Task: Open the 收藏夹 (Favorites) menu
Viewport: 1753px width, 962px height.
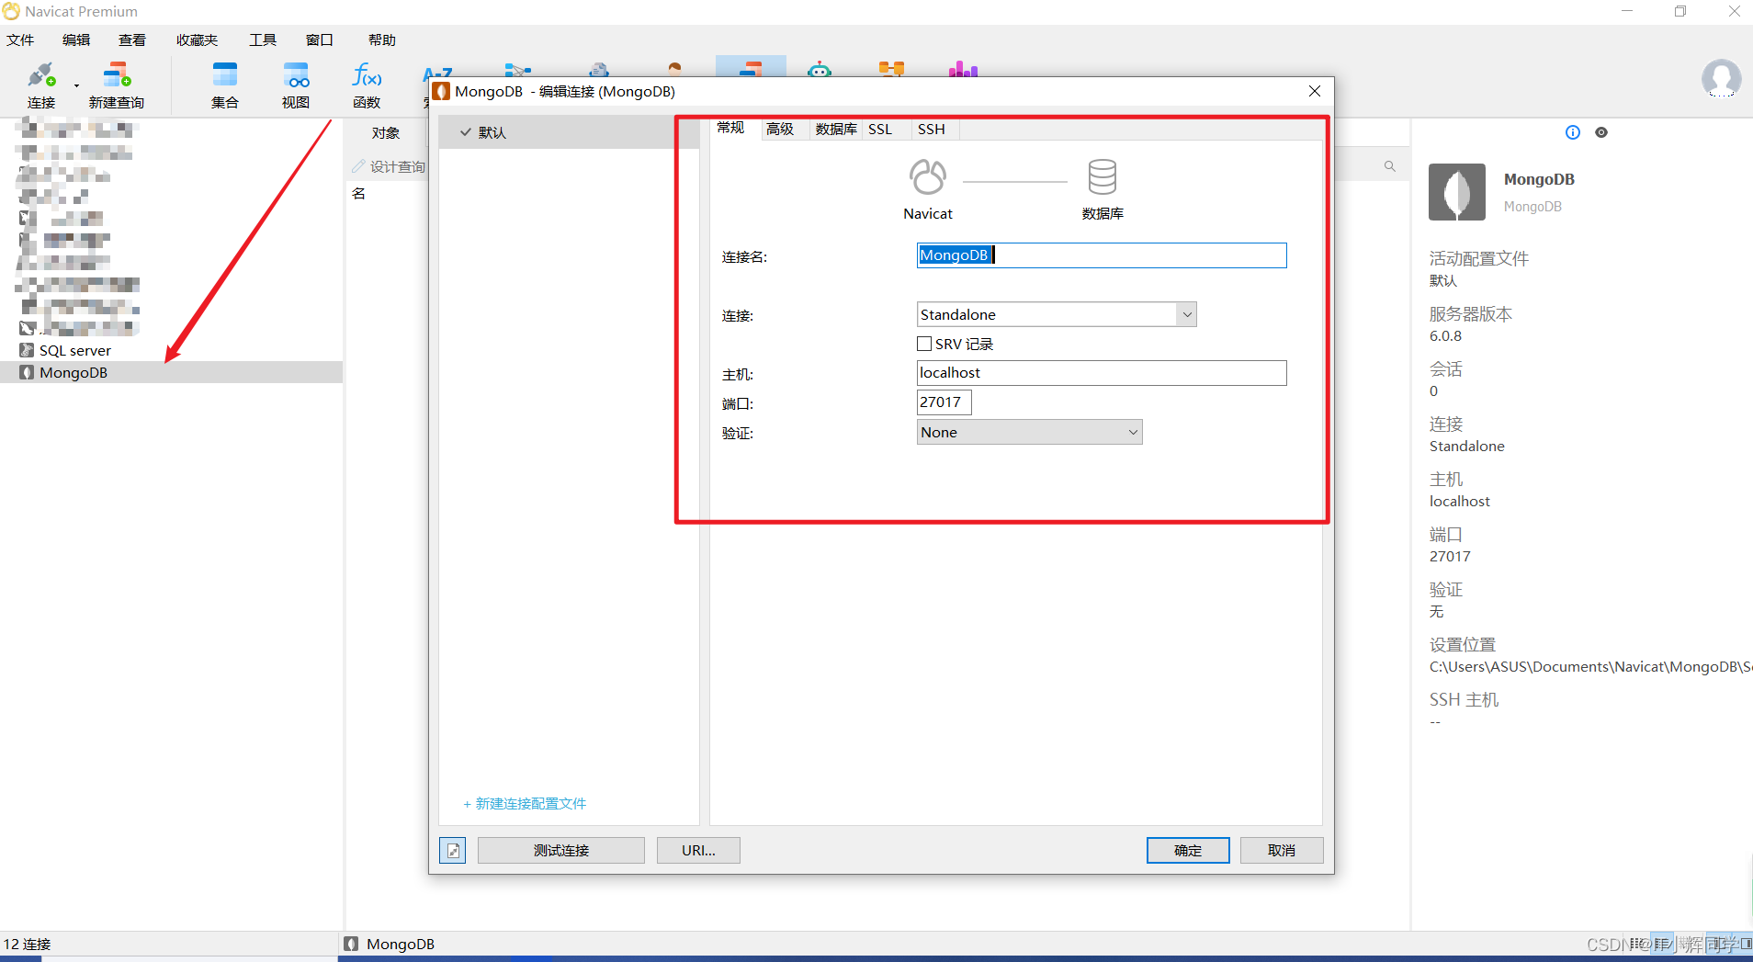Action: point(198,40)
